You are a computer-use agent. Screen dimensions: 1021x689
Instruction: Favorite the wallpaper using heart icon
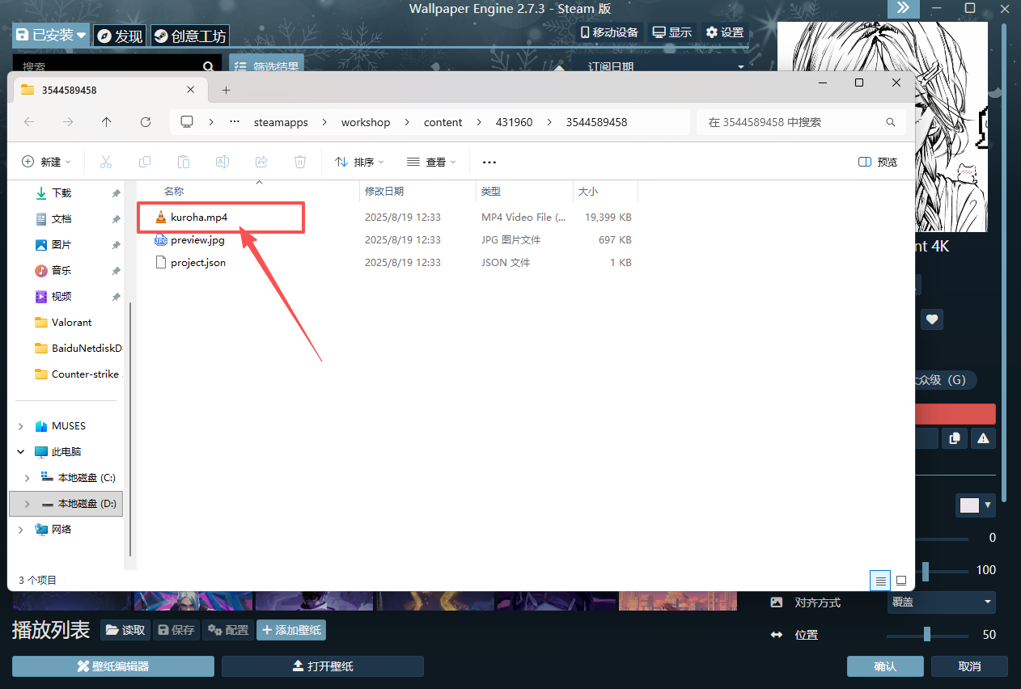(931, 319)
